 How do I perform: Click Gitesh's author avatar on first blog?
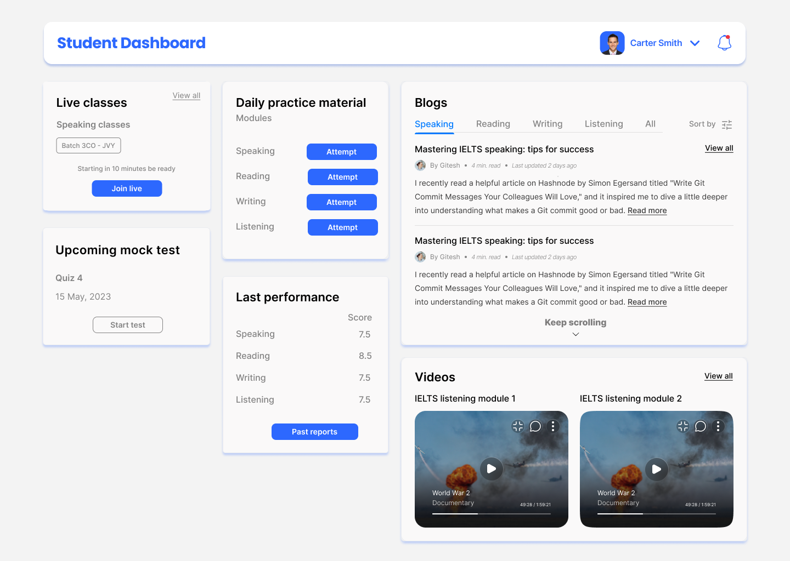coord(420,165)
